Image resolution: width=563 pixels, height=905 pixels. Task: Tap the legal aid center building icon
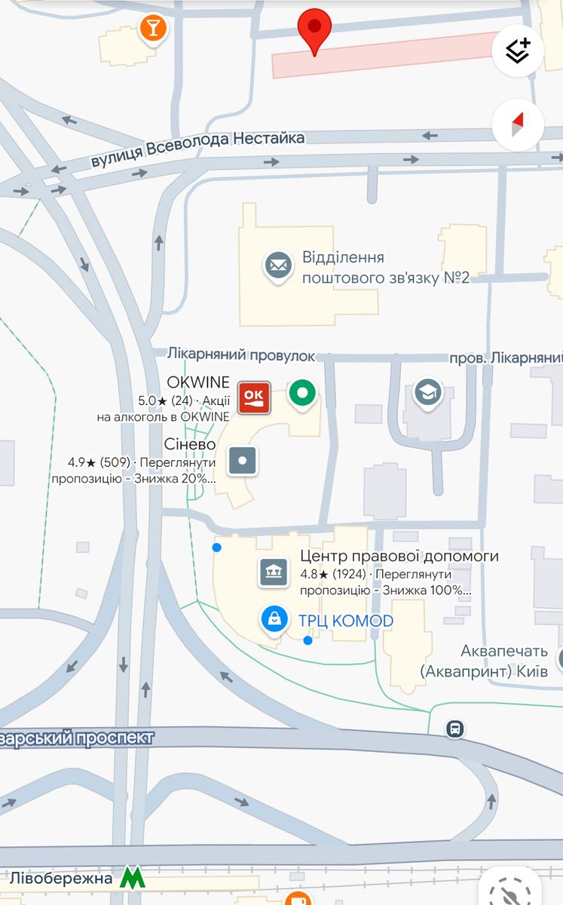click(x=274, y=572)
